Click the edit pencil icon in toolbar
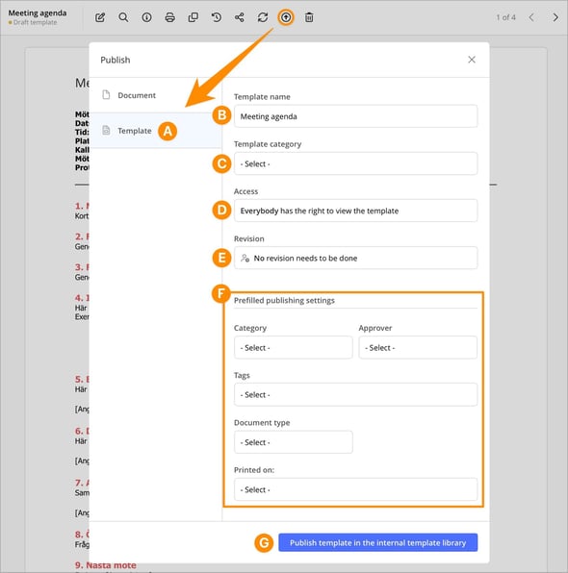 click(100, 17)
